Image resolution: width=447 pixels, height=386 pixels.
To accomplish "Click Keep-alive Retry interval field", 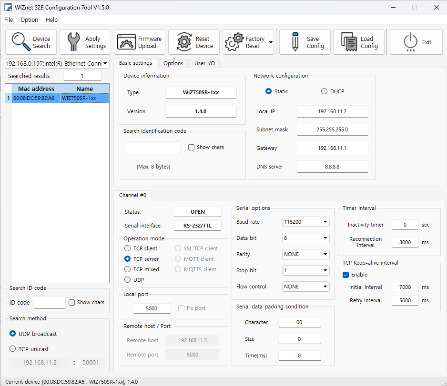I will pos(405,300).
